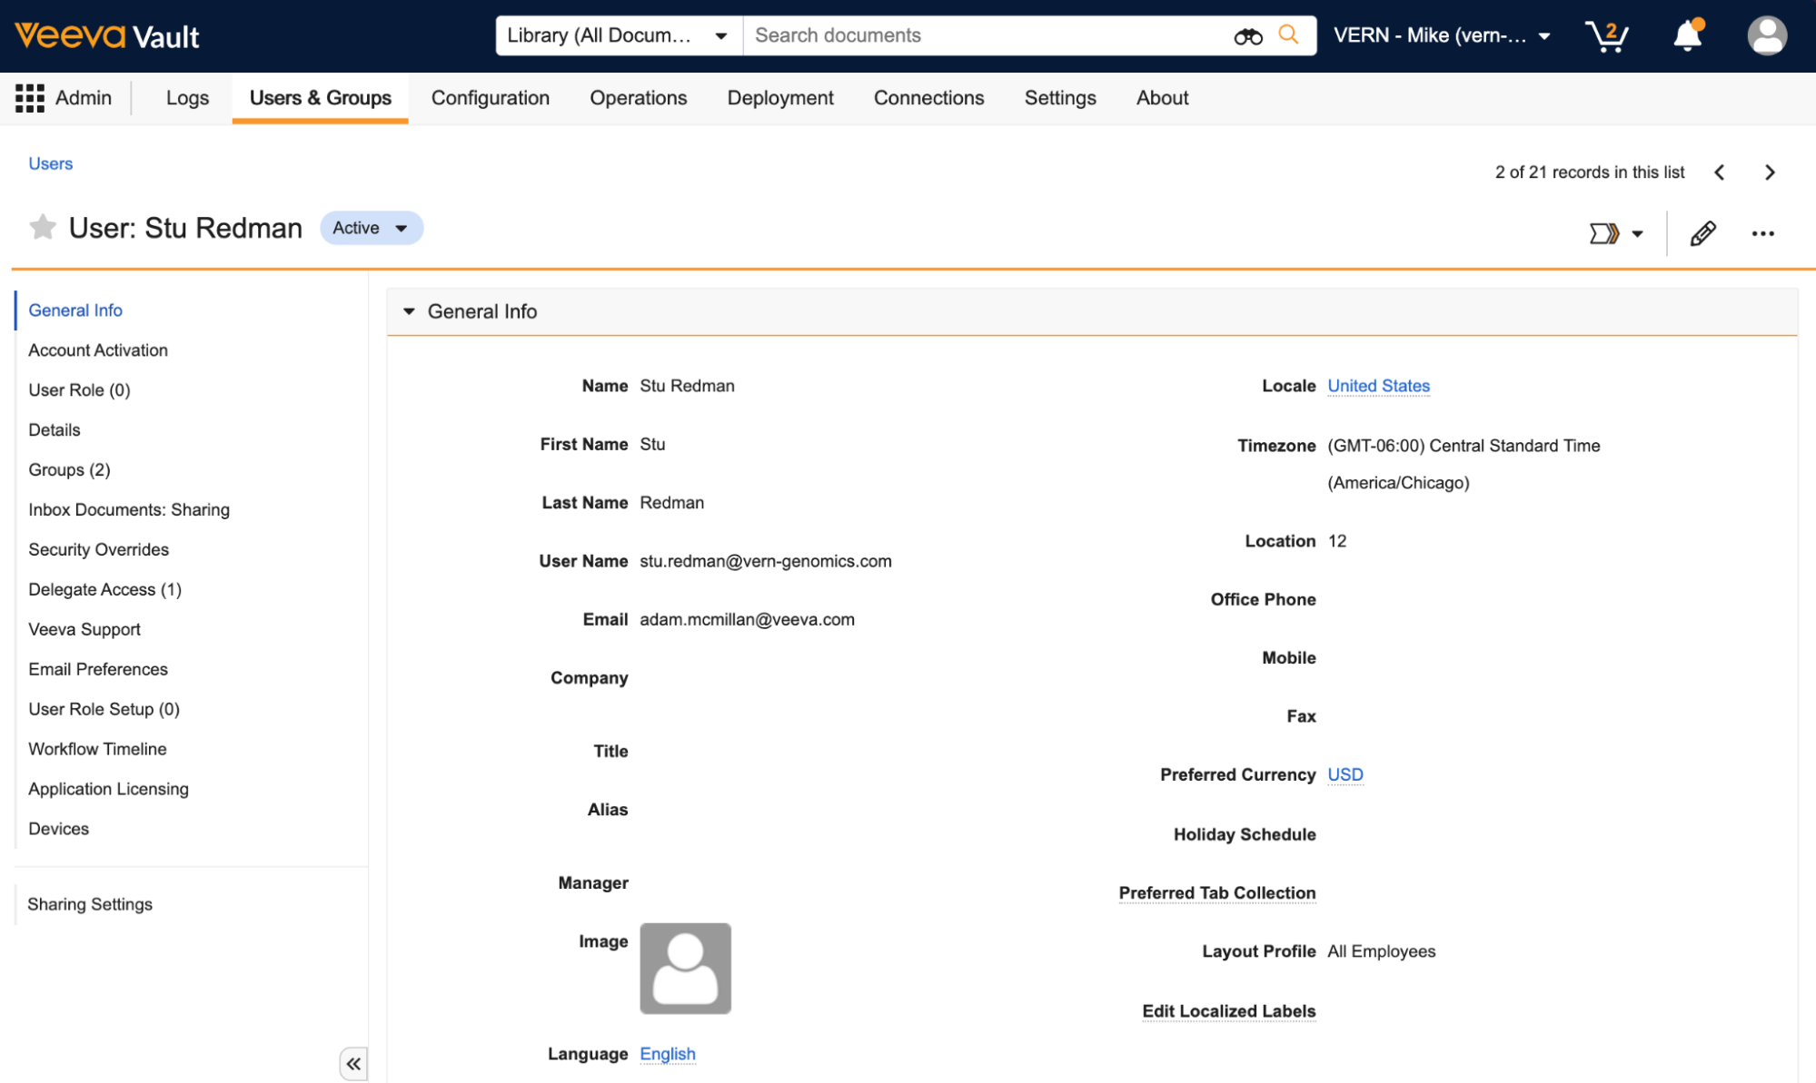The height and width of the screenshot is (1083, 1816).
Task: Click the user name stu.redman@vern-genomics.com
Action: [x=765, y=561]
